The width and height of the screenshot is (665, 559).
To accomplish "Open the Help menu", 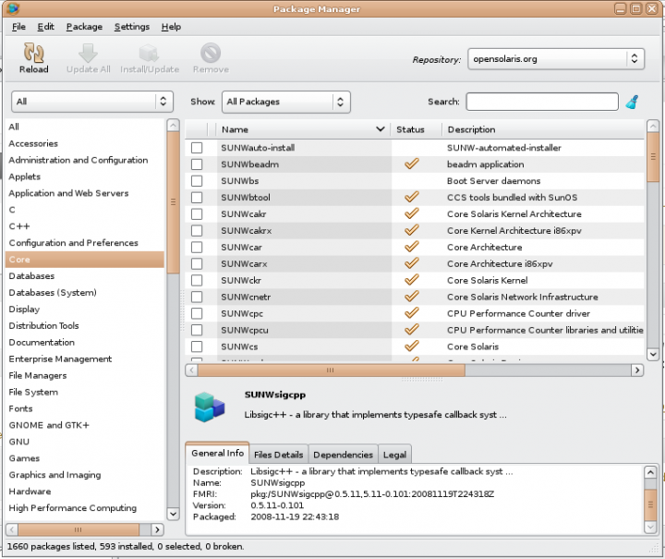I will pyautogui.click(x=172, y=27).
